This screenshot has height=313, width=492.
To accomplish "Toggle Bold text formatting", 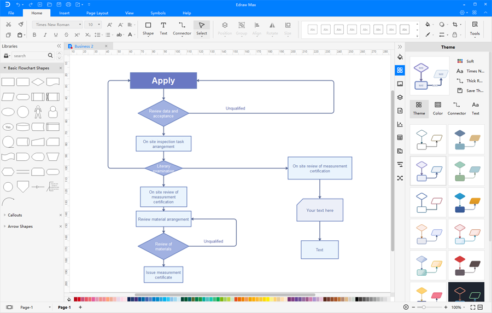I will pyautogui.click(x=34, y=35).
